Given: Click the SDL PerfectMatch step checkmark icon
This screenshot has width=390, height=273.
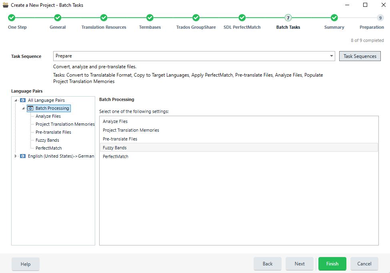Looking at the screenshot, I should (x=242, y=18).
